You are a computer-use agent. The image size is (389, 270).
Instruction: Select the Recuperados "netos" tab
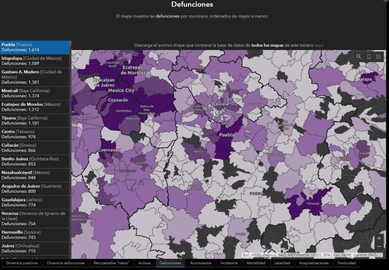(x=111, y=263)
